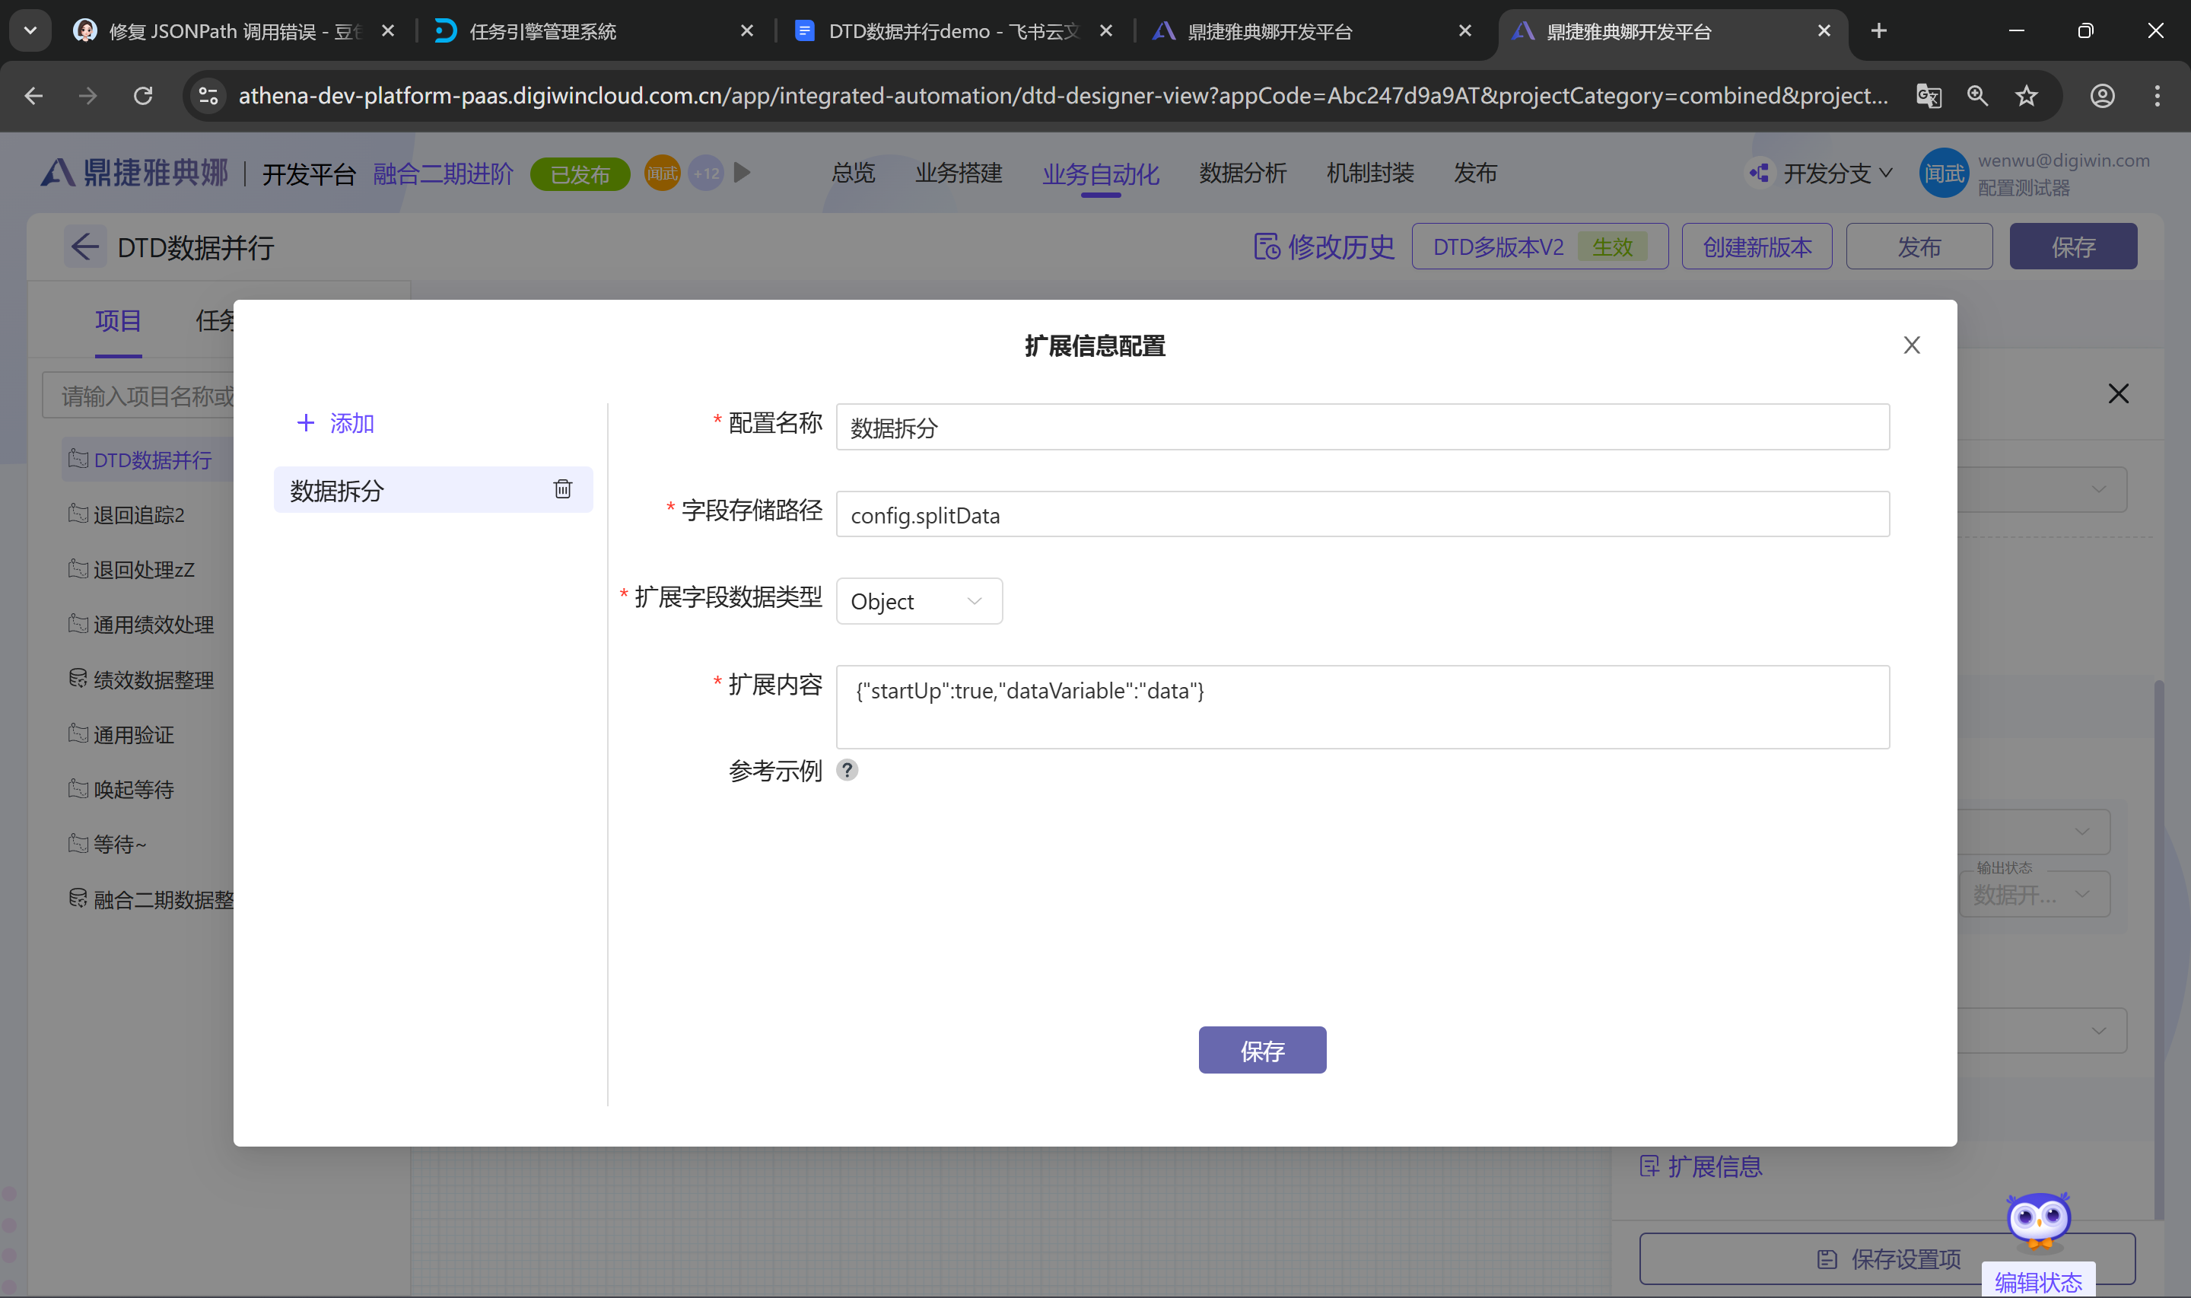
Task: Click the 鼎捷雅典娜 logo
Action: [135, 172]
